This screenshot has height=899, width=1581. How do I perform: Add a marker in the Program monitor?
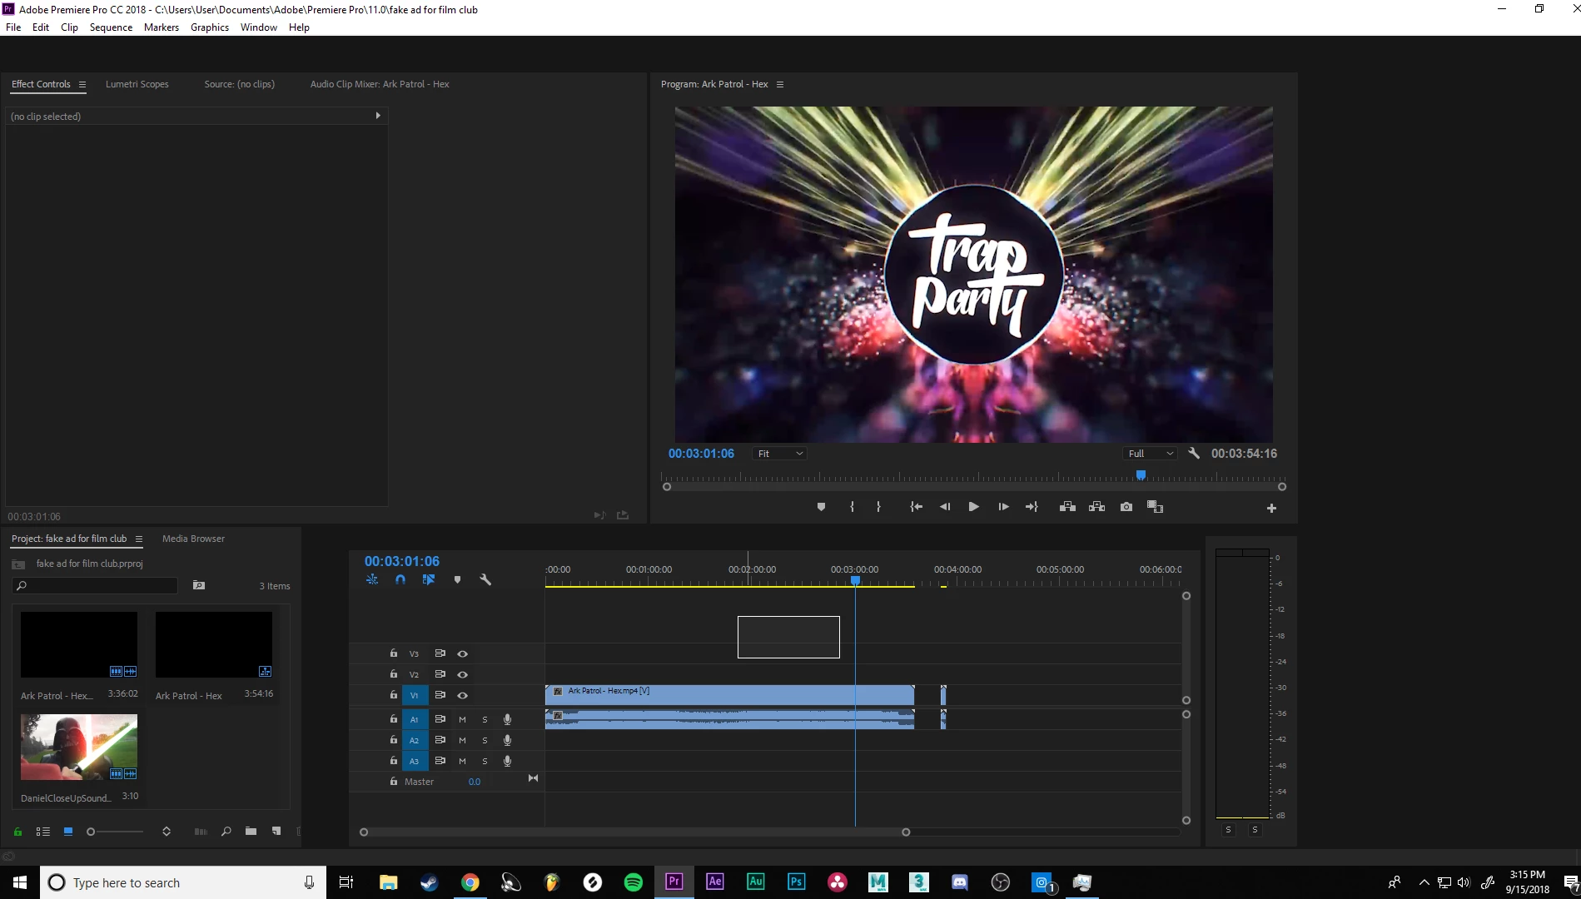pyautogui.click(x=821, y=507)
